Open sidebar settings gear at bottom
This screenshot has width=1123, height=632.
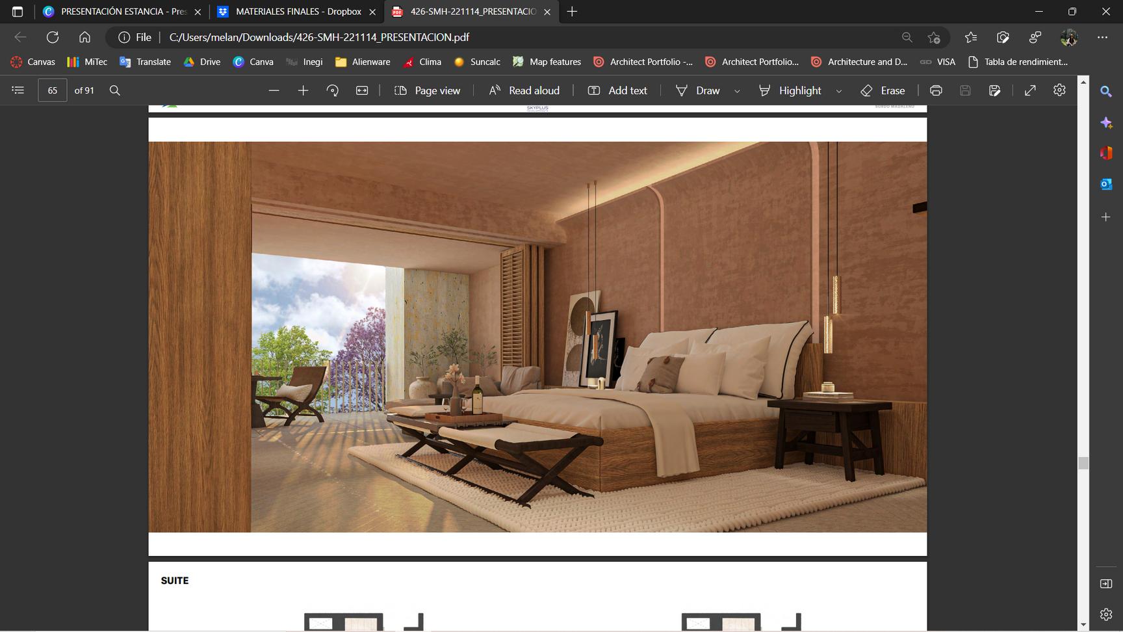[1106, 614]
